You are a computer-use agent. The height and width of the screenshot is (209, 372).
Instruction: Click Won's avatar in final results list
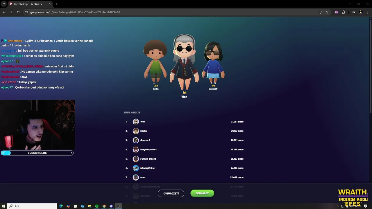136,122
